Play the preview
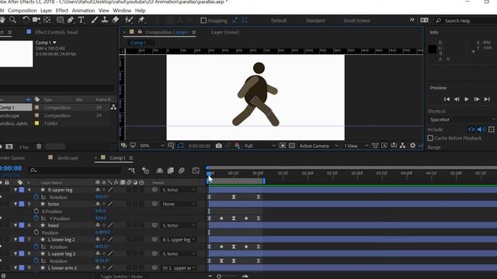This screenshot has width=497, height=279. 467,99
